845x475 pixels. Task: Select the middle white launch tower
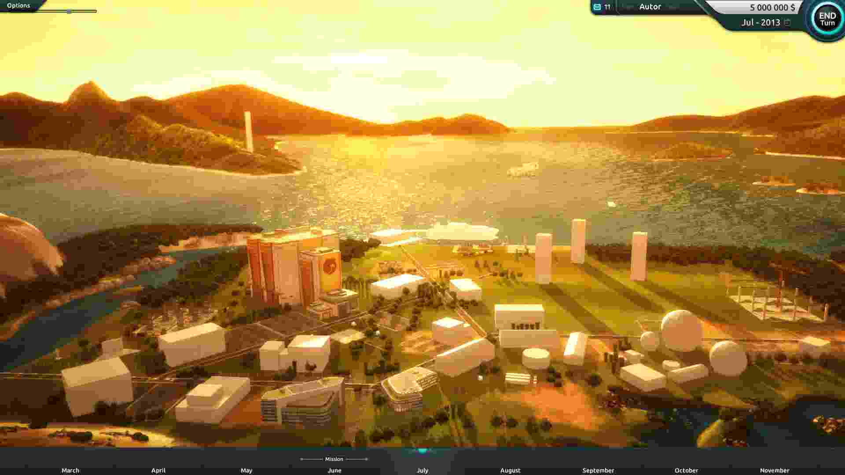pyautogui.click(x=578, y=241)
